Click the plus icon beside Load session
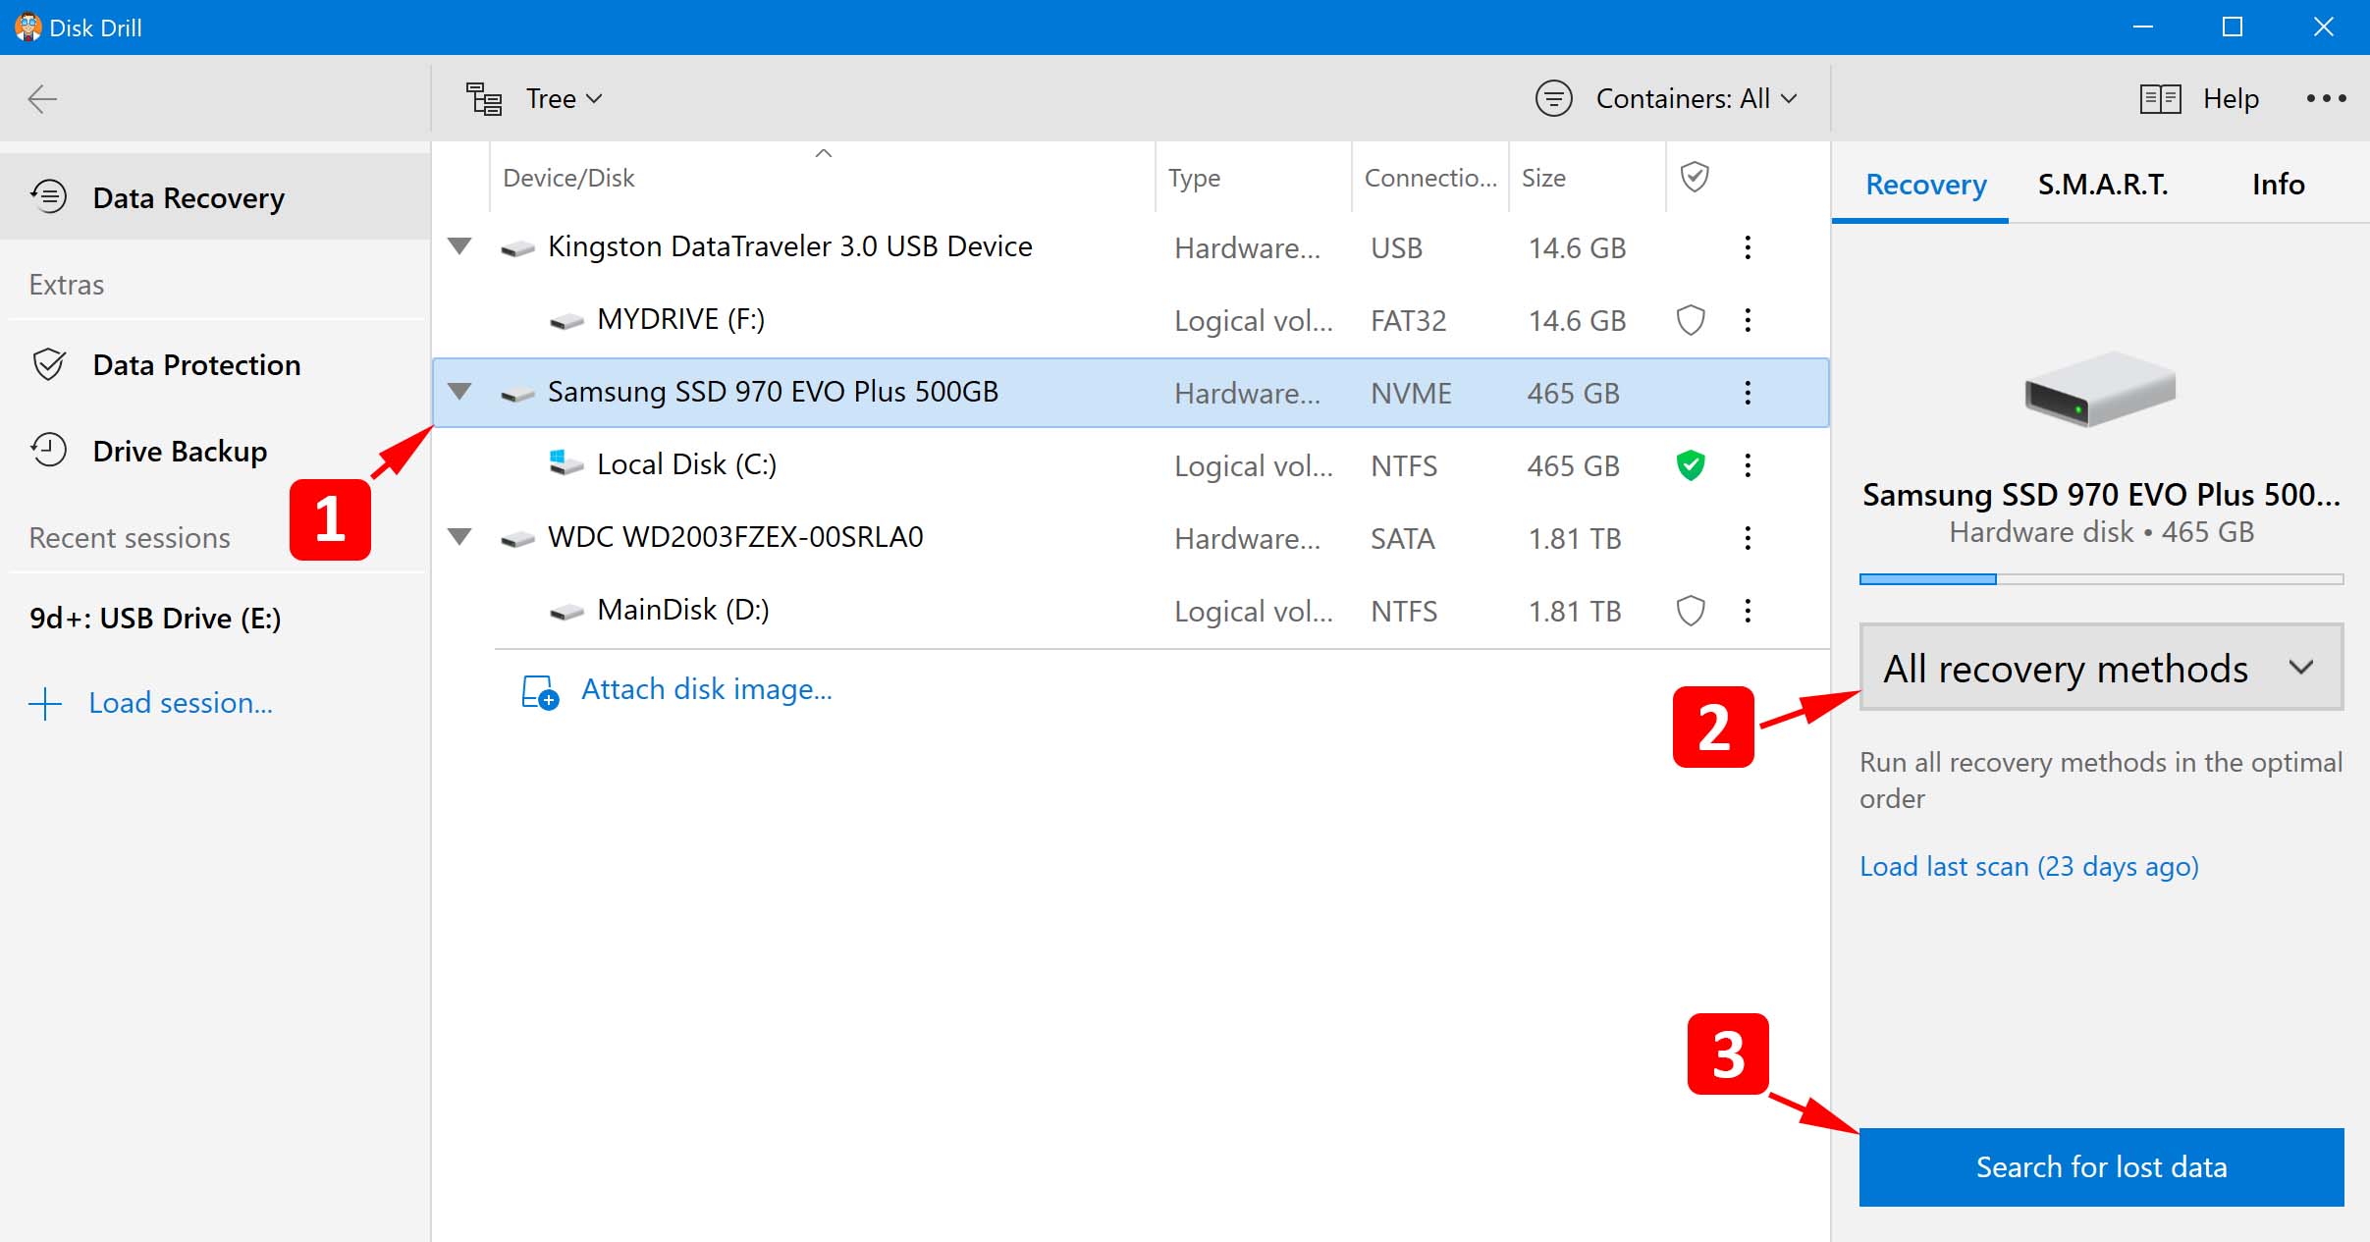2370x1242 pixels. (45, 704)
